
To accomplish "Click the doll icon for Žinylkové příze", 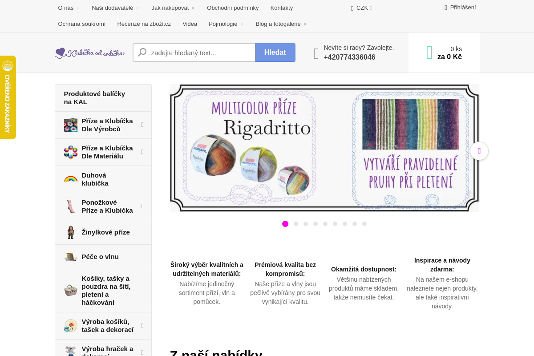I will tap(70, 232).
